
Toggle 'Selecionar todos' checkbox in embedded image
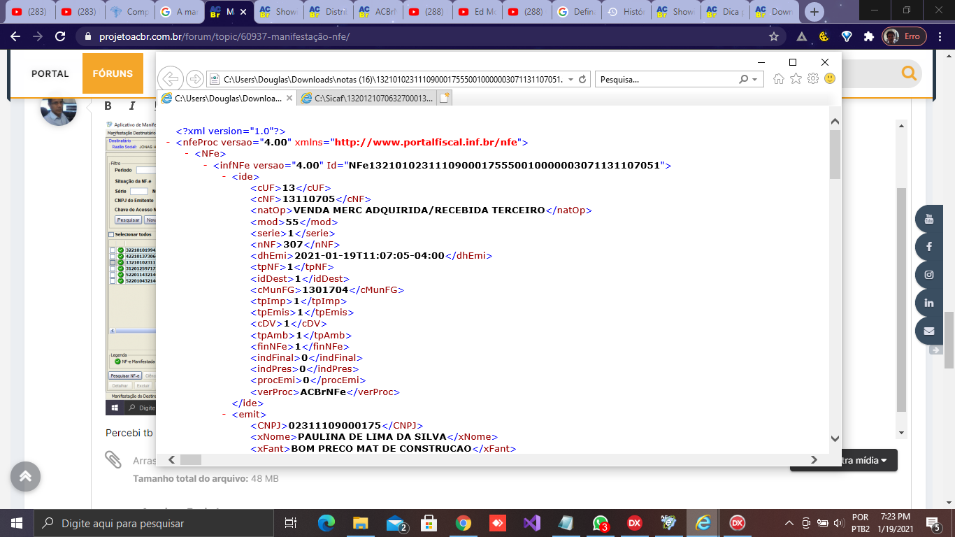point(110,235)
